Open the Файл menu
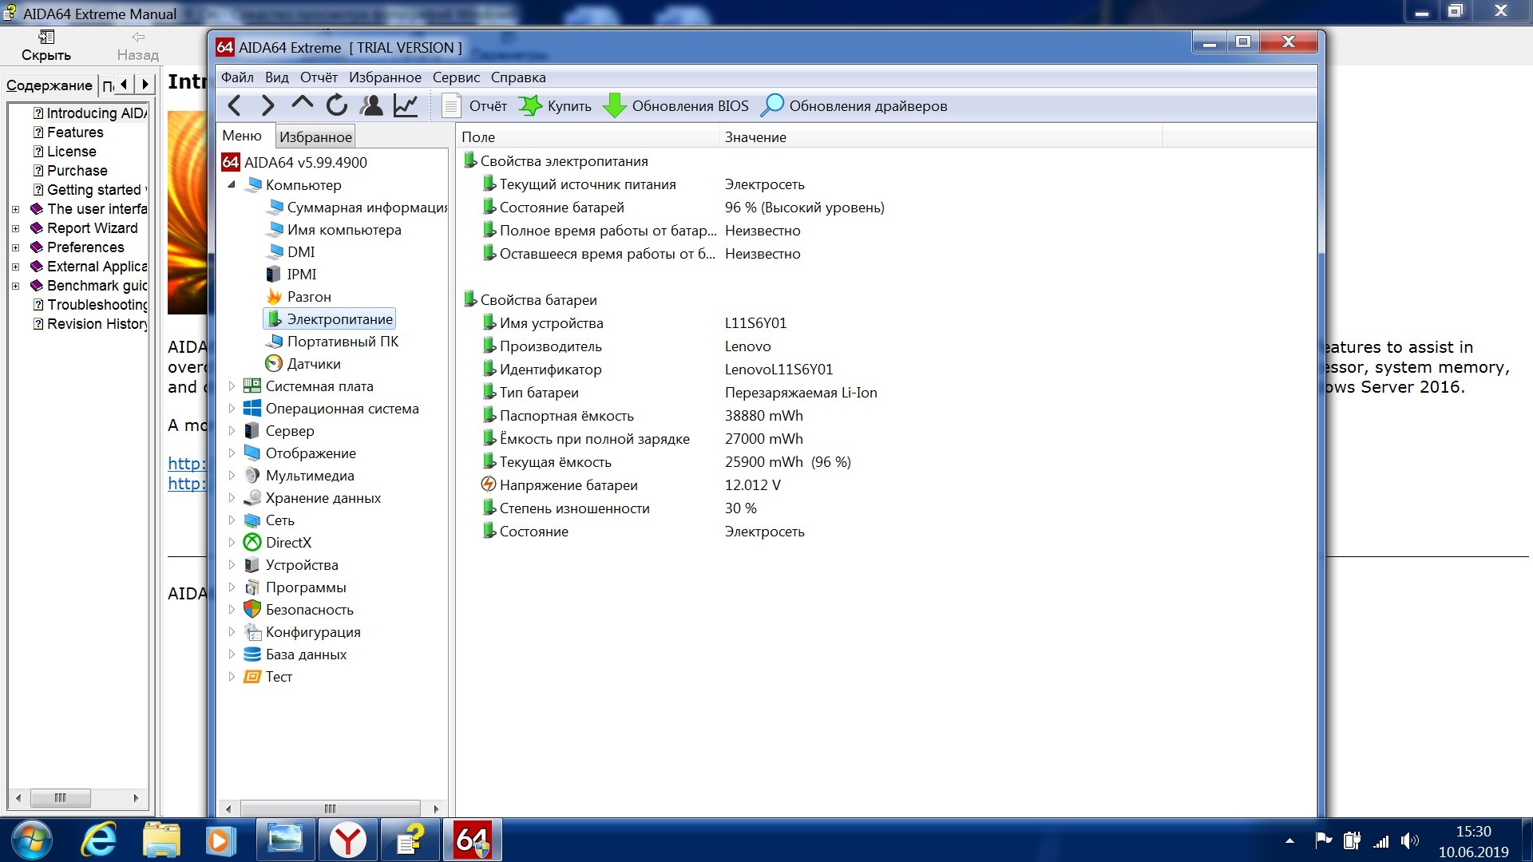Image resolution: width=1533 pixels, height=862 pixels. tap(237, 77)
